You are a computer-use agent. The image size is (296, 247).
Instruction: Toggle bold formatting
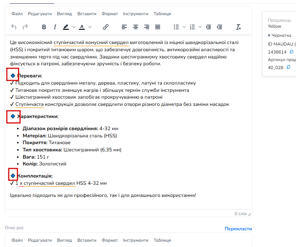pyautogui.click(x=44, y=27)
